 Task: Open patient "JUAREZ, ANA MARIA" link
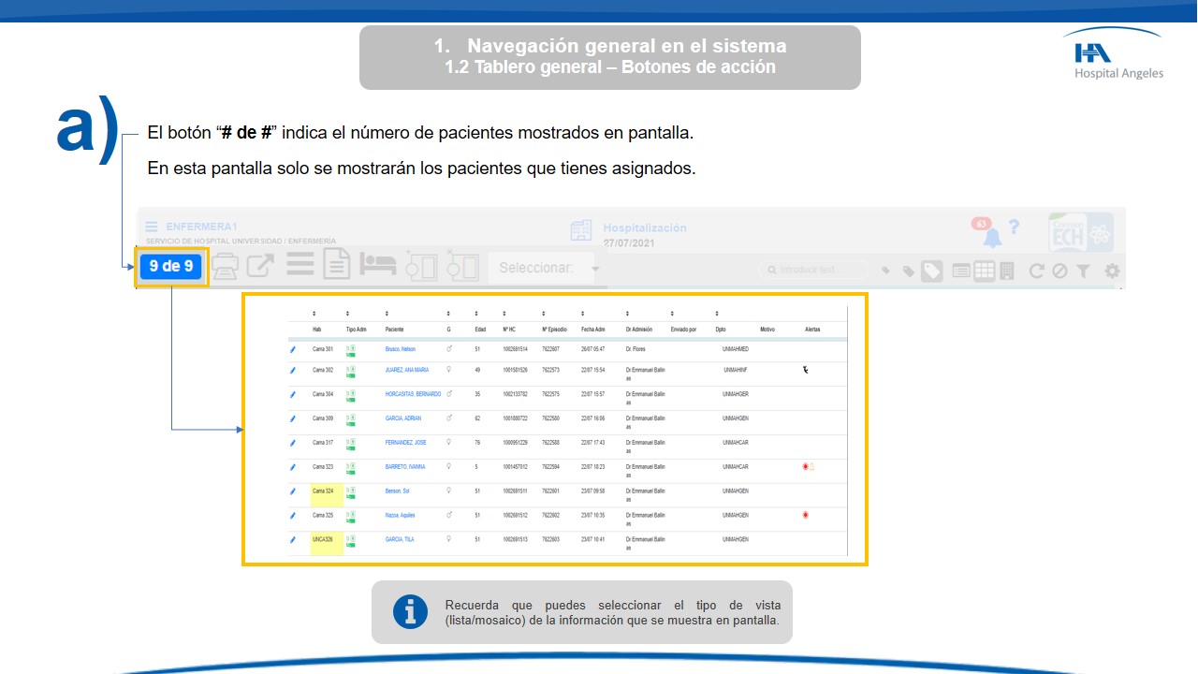406,370
